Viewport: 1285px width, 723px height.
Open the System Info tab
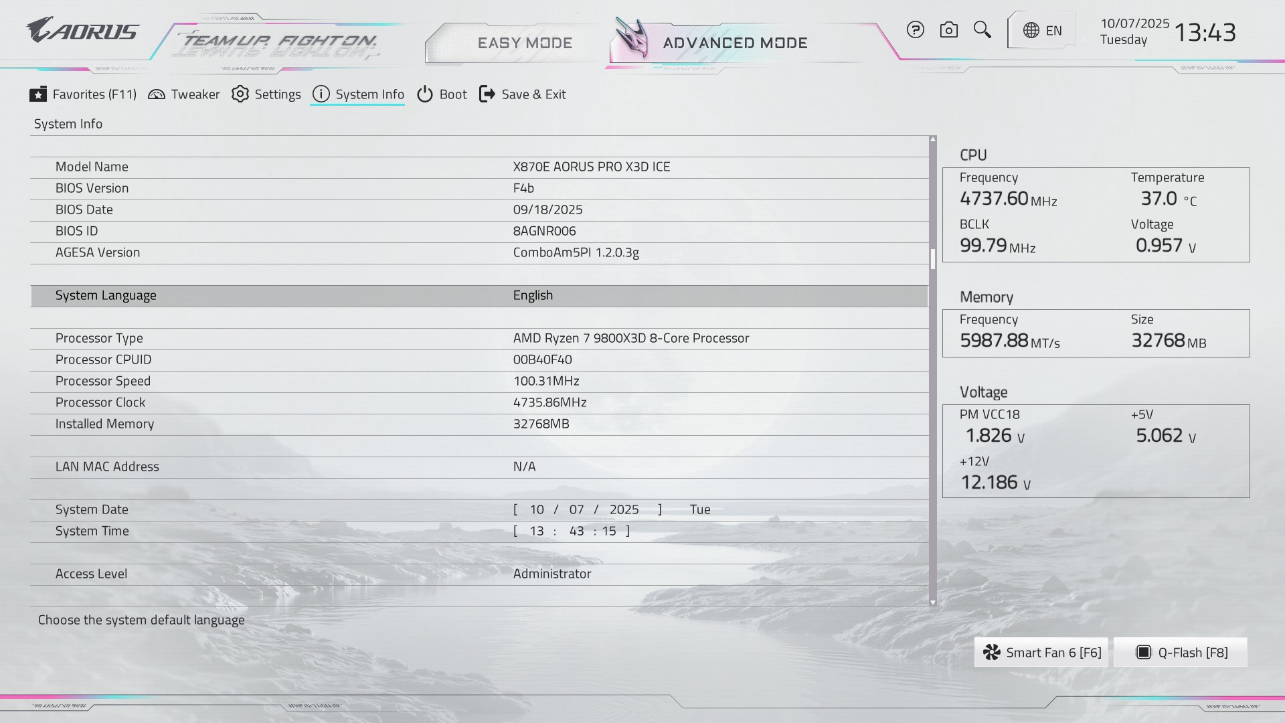pyautogui.click(x=369, y=94)
